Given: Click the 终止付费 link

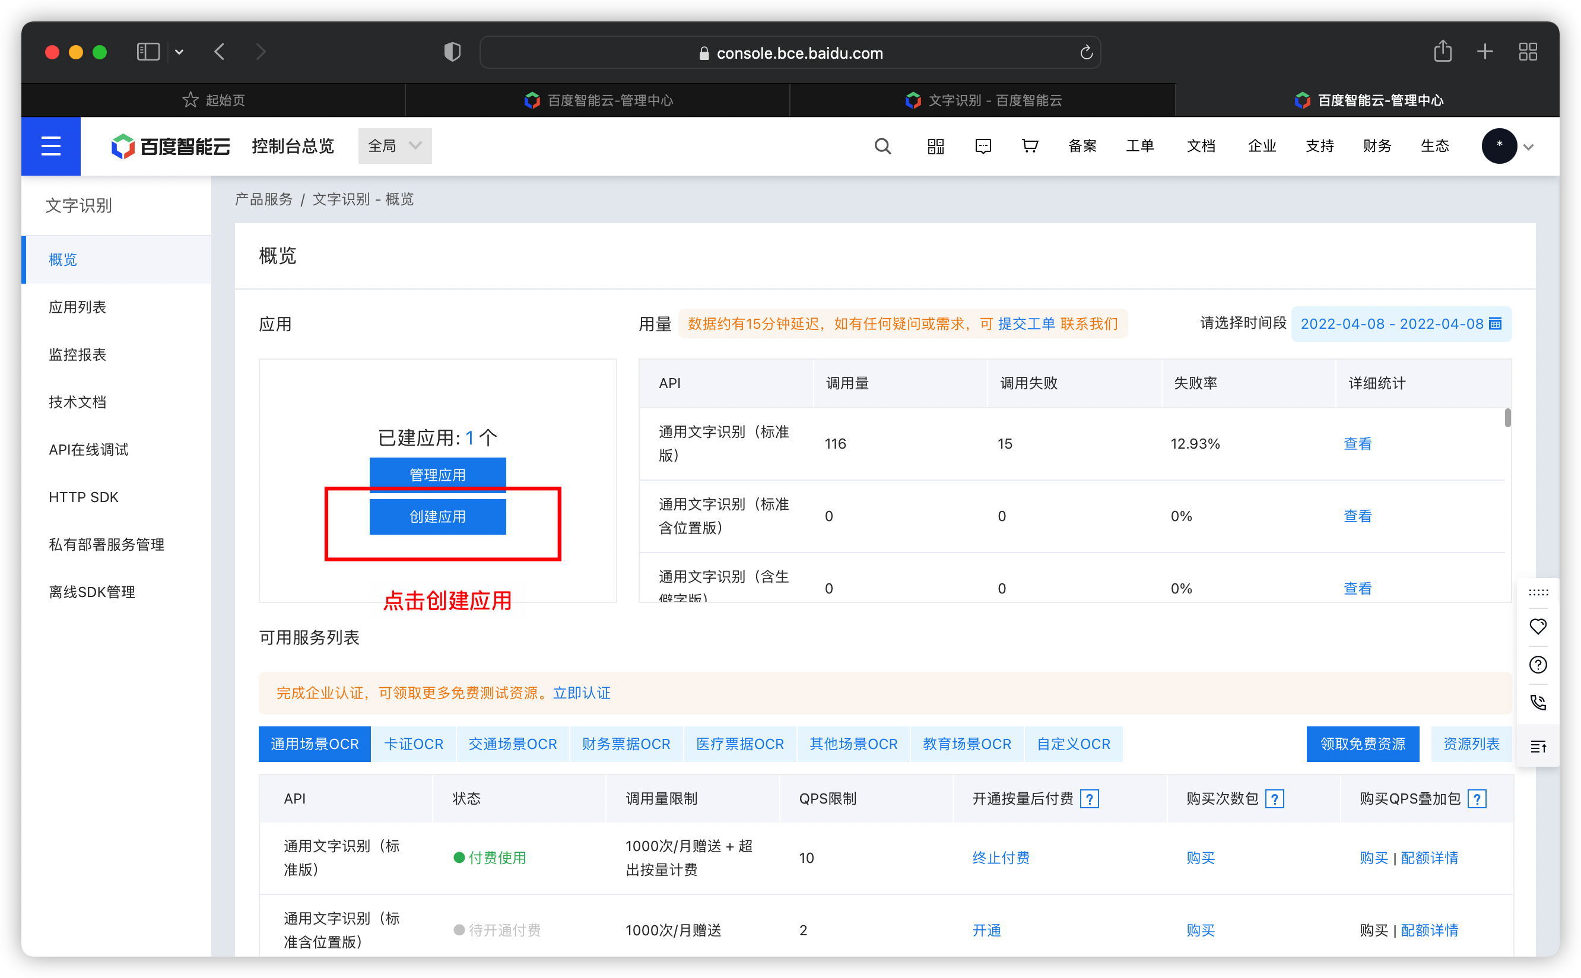Looking at the screenshot, I should 1001,858.
